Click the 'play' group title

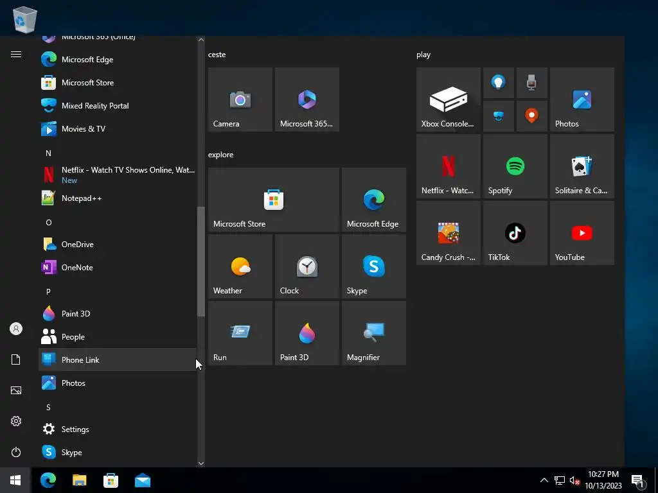click(x=423, y=55)
